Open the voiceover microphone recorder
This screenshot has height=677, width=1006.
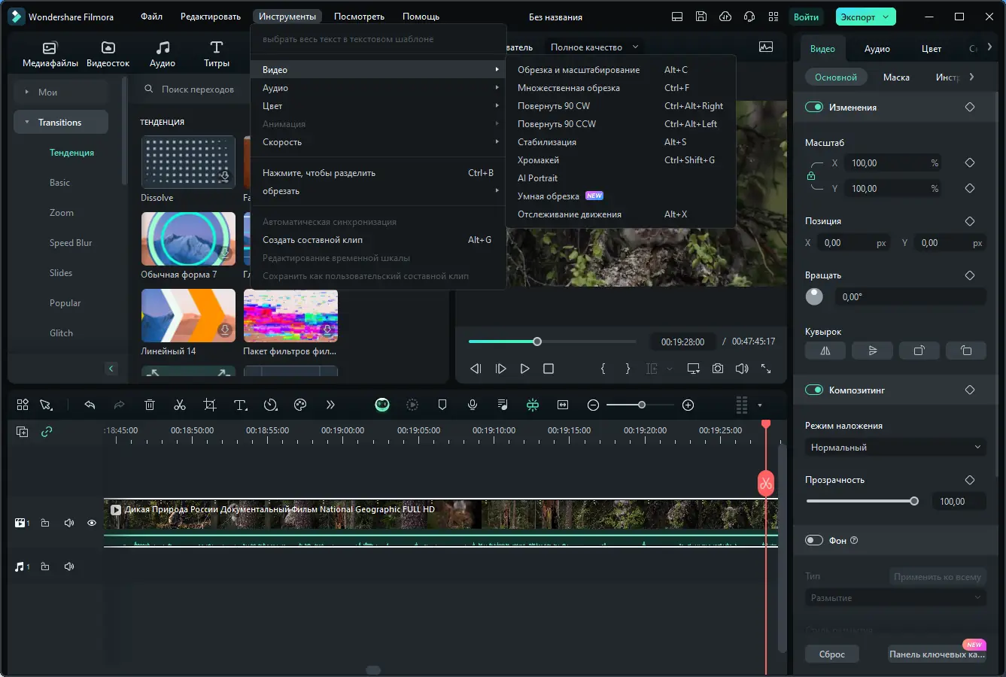pos(473,405)
